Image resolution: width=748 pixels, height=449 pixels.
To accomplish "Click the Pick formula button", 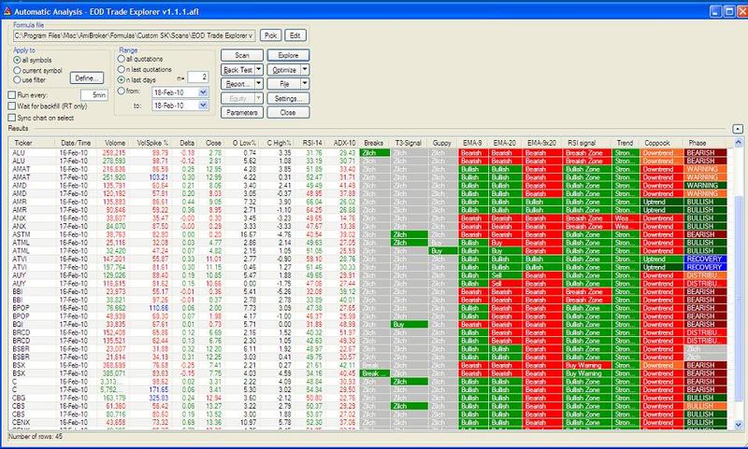I will point(270,35).
